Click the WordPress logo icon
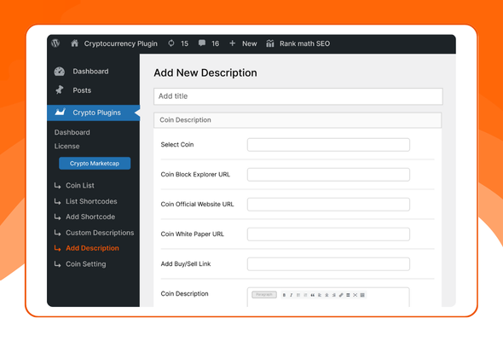This screenshot has width=503, height=341. tap(55, 43)
